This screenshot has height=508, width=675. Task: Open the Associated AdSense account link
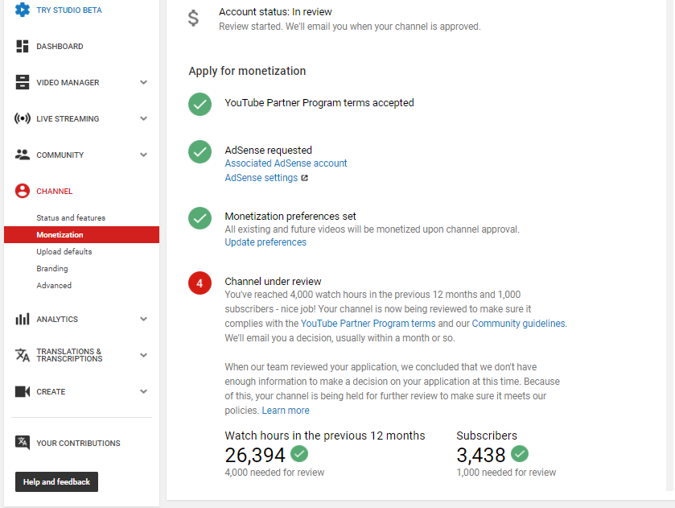coord(286,163)
